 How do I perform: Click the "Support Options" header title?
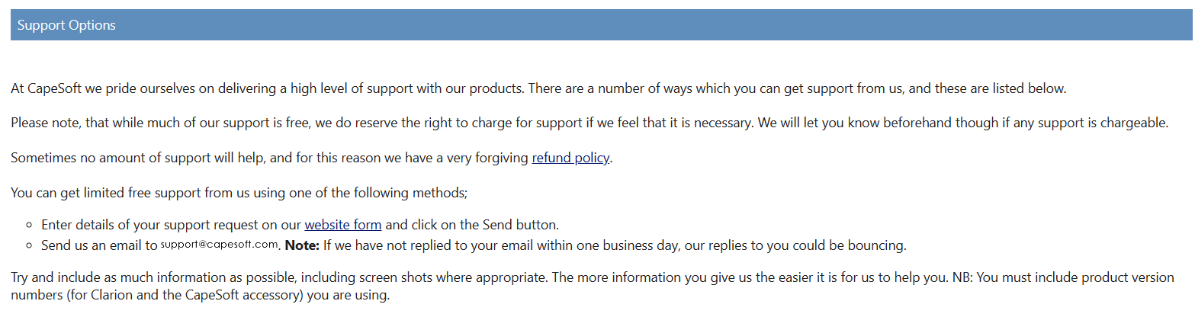point(66,25)
